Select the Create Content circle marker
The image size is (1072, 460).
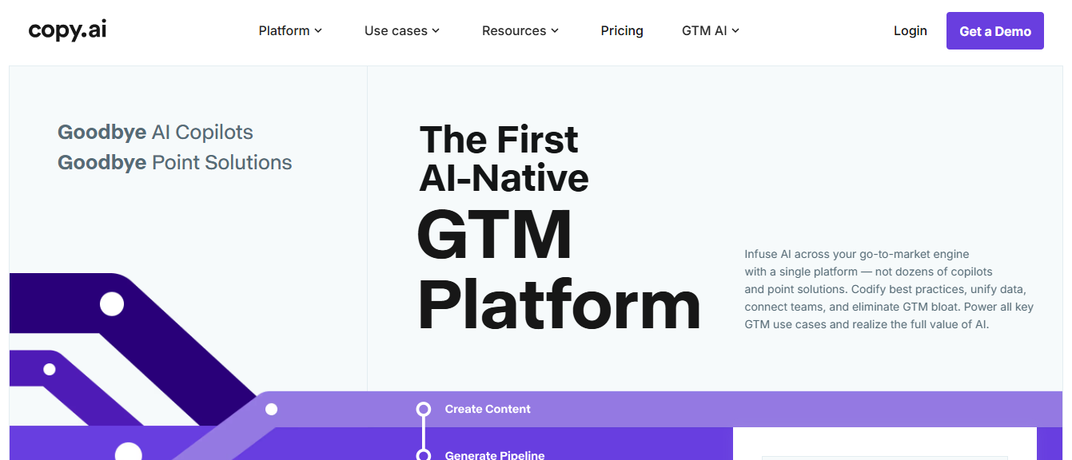point(424,409)
